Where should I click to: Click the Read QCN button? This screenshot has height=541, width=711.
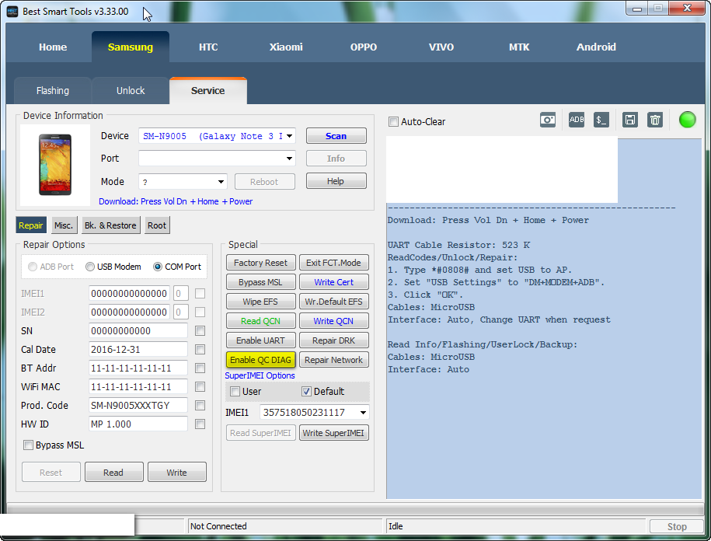point(261,321)
